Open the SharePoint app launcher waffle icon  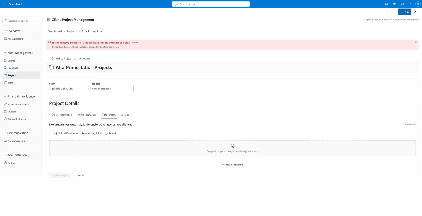point(4,4)
